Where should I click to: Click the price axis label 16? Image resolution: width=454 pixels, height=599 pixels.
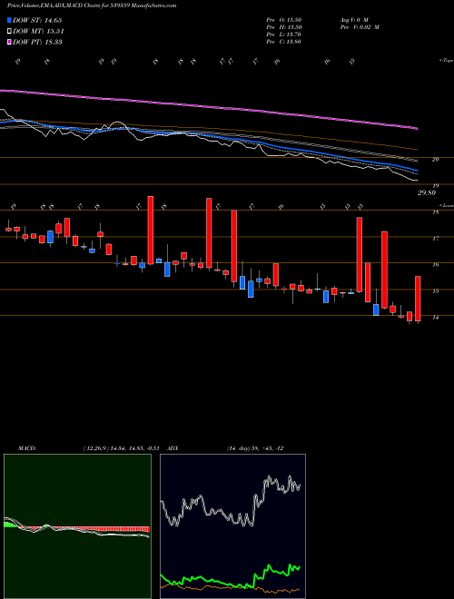point(435,264)
